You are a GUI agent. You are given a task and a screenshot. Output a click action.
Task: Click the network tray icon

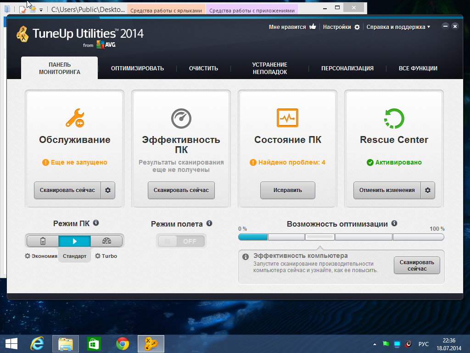coord(397,344)
